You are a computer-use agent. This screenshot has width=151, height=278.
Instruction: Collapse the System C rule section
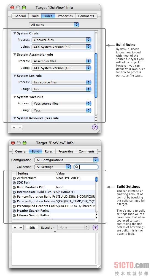tap(15, 33)
